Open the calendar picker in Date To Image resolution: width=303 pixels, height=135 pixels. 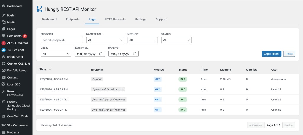pos(135,54)
